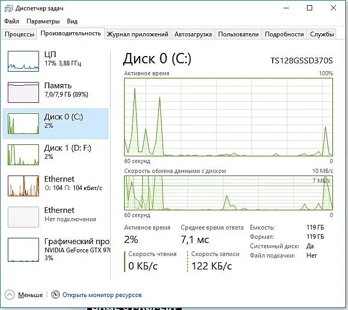348x310 pixels.
Task: Click the Открыть монитор ресурсов link
Action: click(102, 295)
